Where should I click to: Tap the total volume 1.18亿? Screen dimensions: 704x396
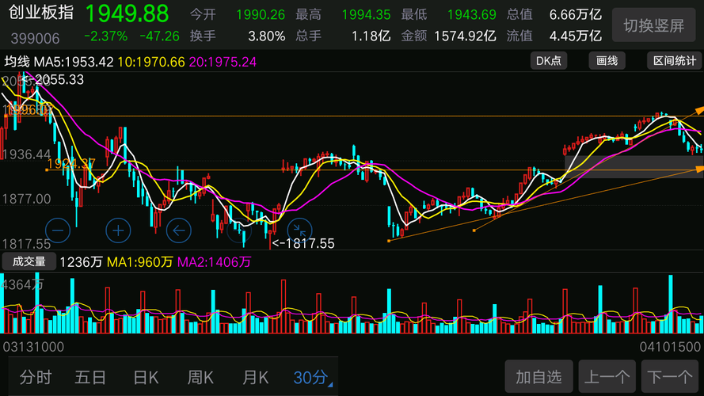click(x=371, y=36)
